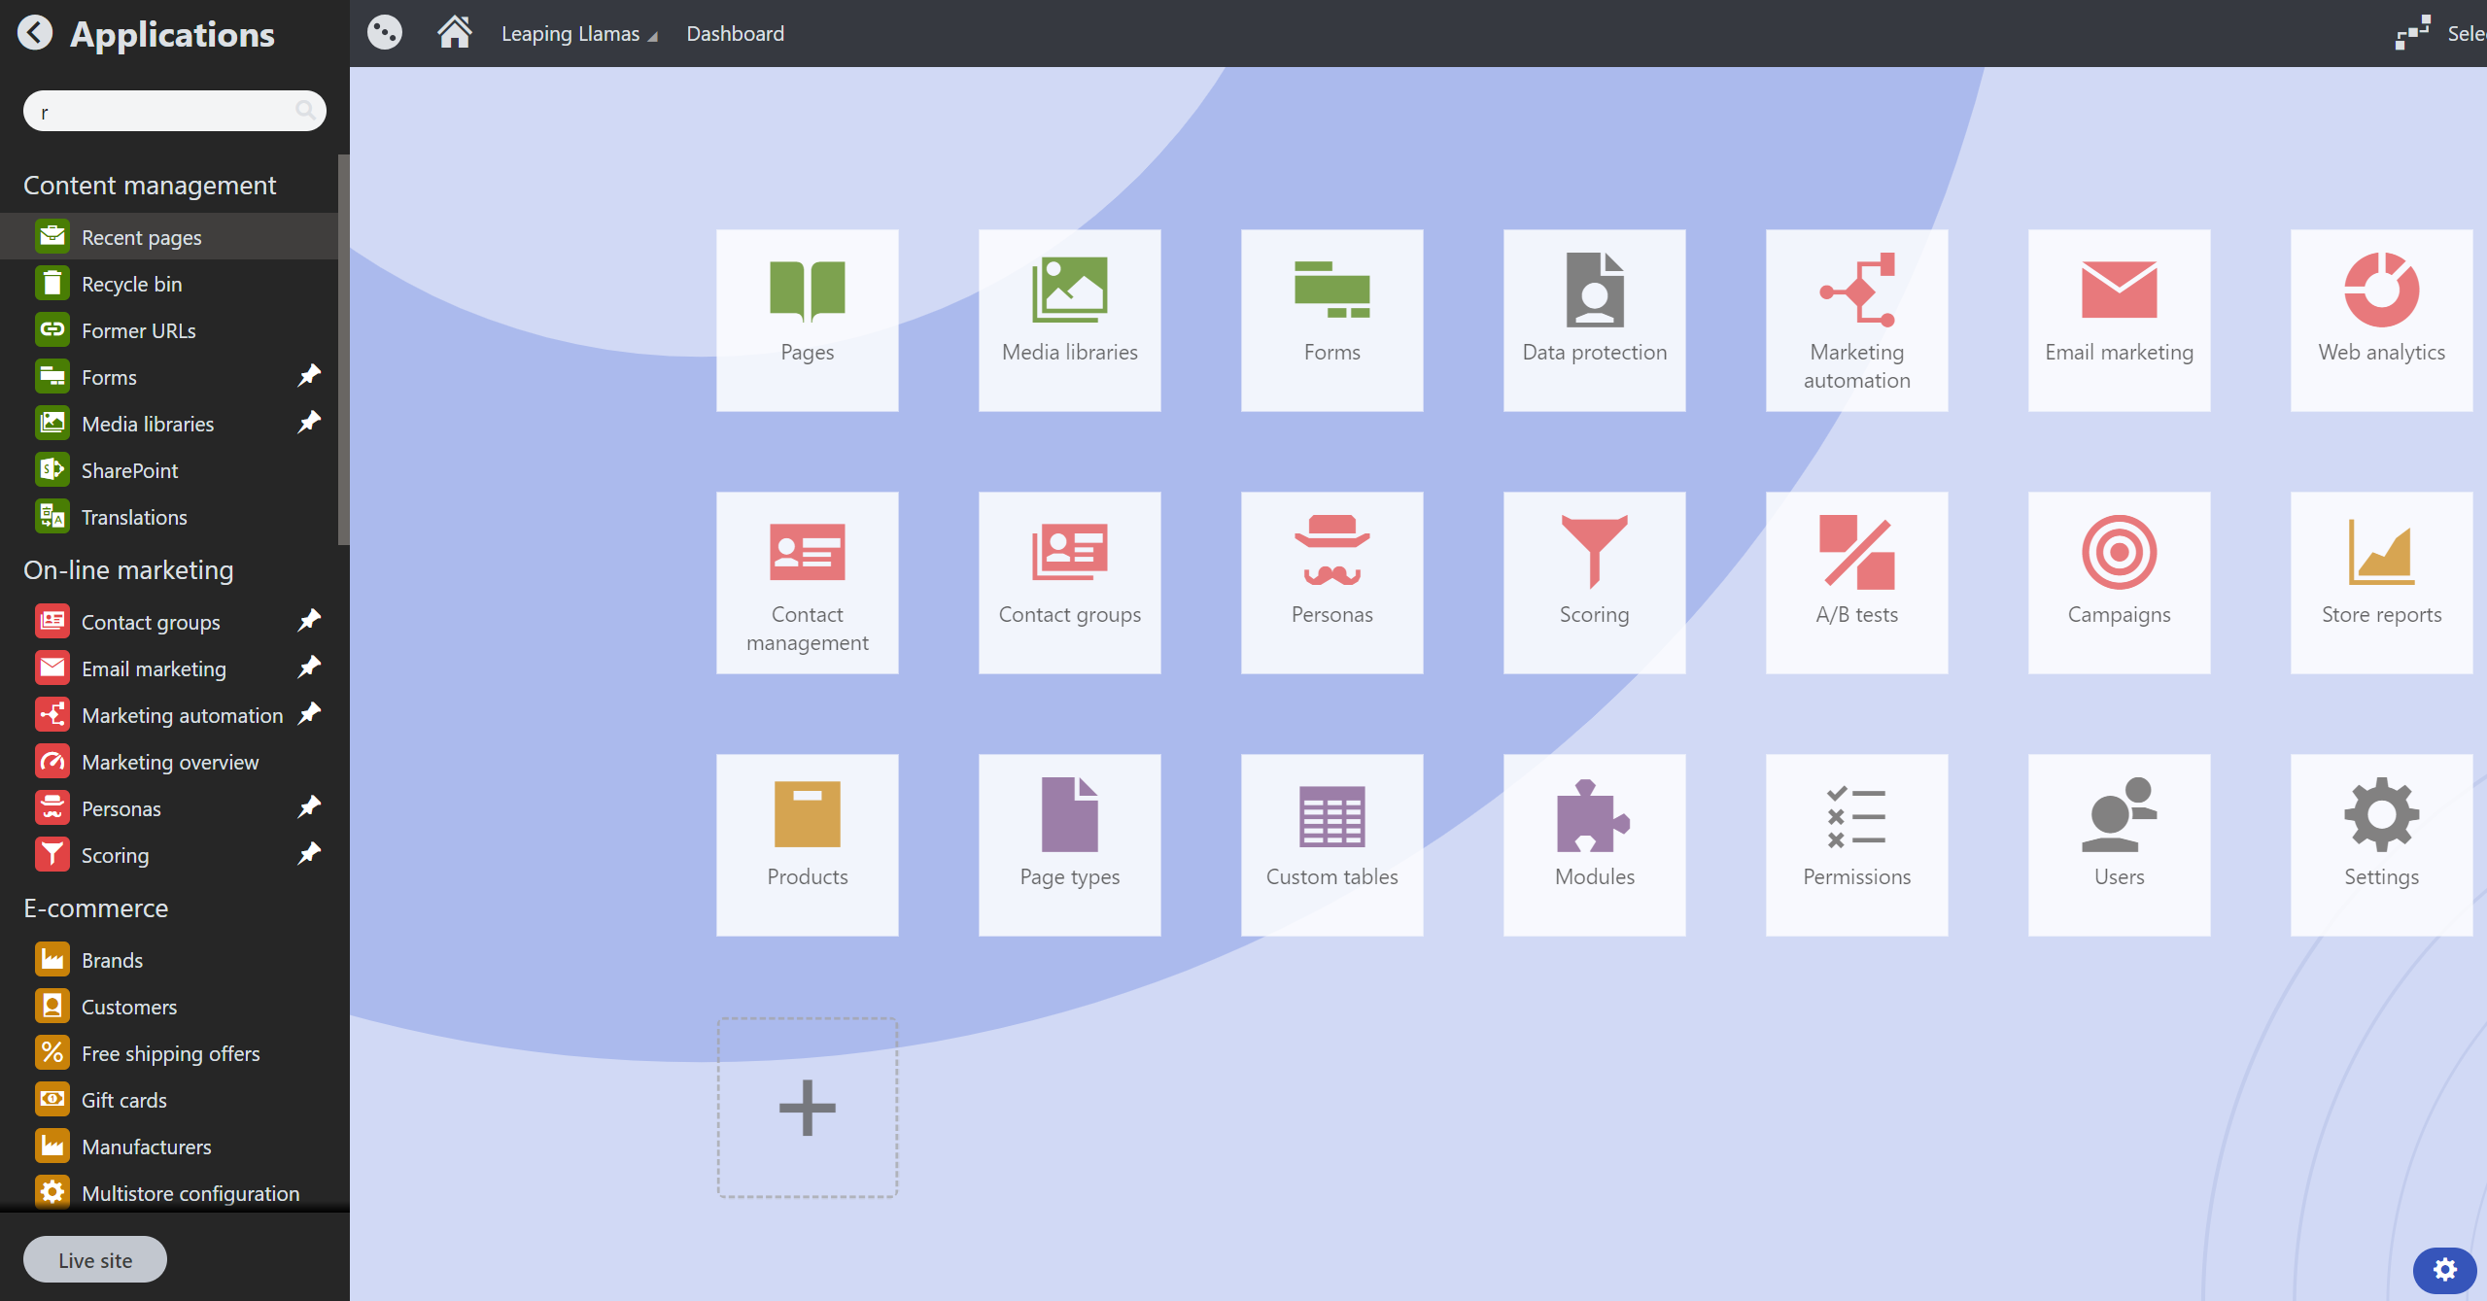Open the Products tile
This screenshot has width=2487, height=1301.
807,844
